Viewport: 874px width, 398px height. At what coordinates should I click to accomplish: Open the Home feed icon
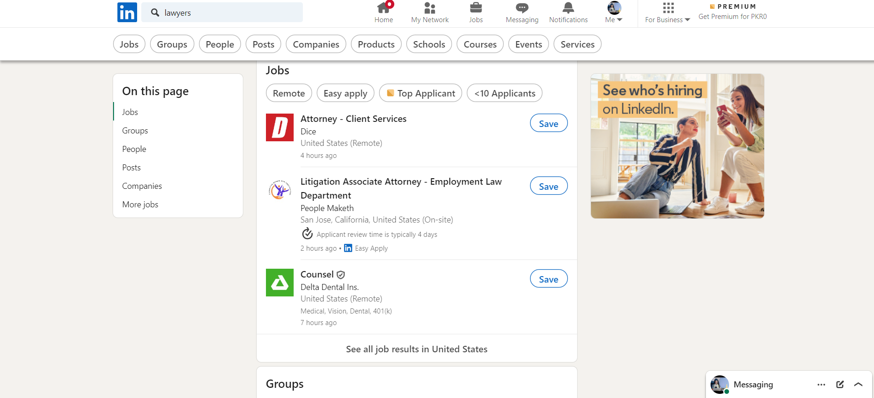pos(383,8)
